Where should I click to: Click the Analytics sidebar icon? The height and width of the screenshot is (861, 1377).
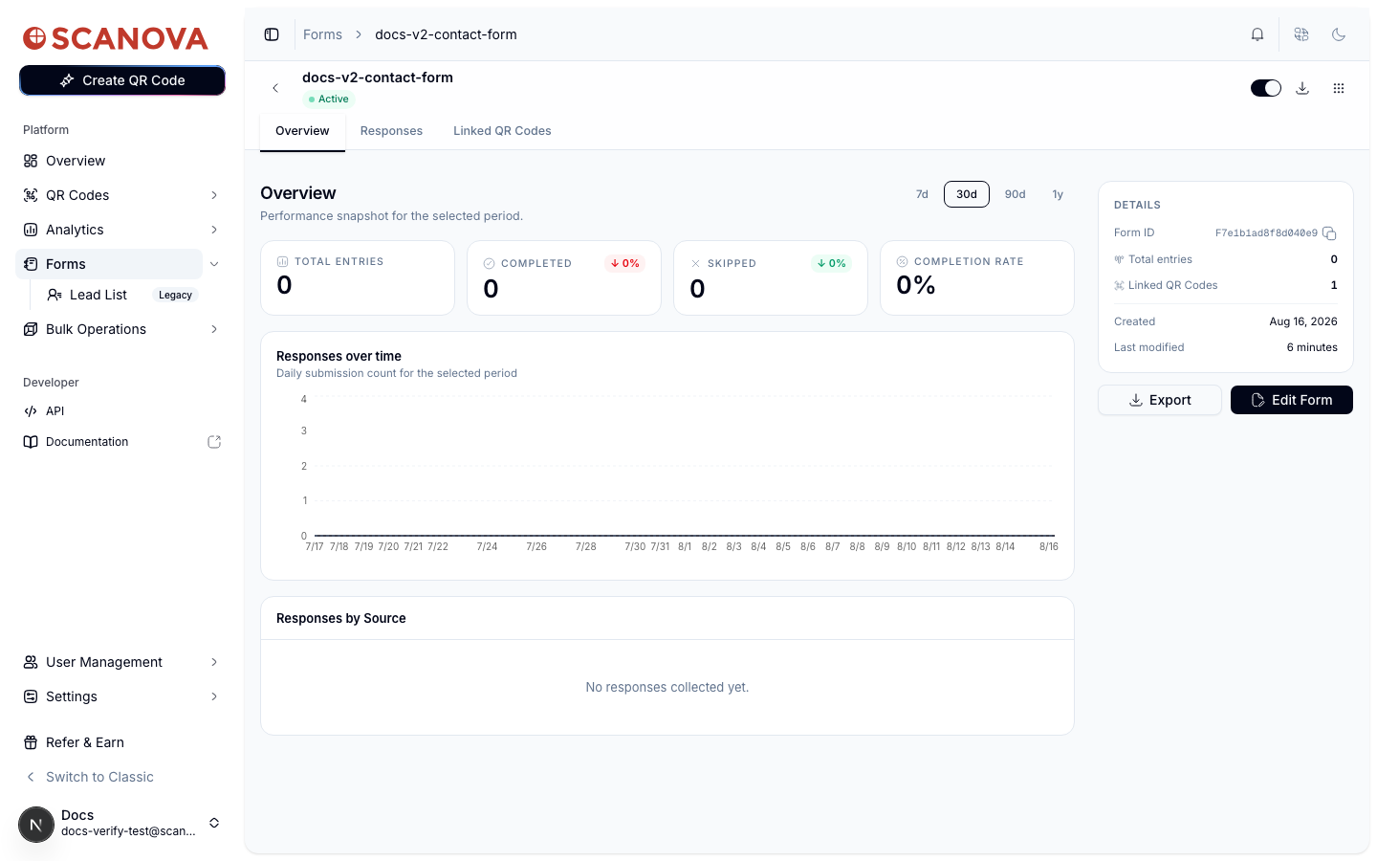point(31,230)
